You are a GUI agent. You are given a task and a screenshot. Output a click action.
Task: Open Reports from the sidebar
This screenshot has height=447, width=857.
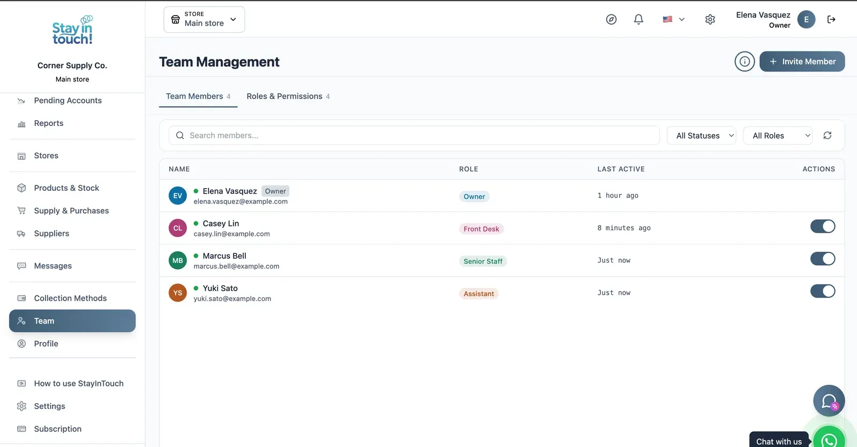tap(72, 123)
